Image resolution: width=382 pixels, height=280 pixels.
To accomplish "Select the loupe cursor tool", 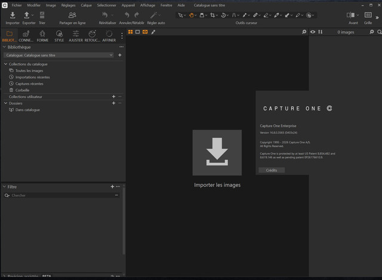I will point(202,15).
